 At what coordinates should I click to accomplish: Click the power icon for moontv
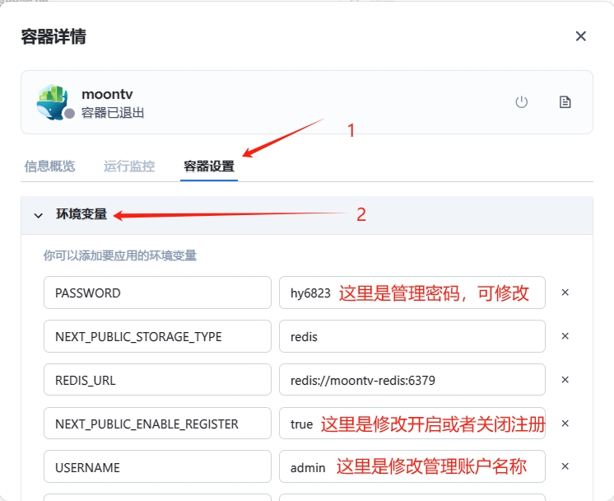(521, 102)
